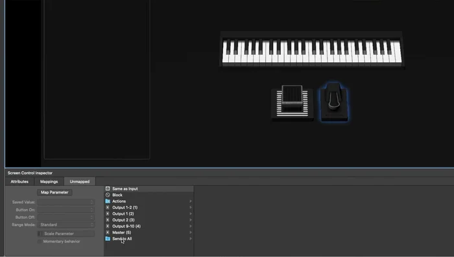Image resolution: width=454 pixels, height=257 pixels.
Task: Click the Output 9-10 (4) channel strip icon
Action: 108,226
